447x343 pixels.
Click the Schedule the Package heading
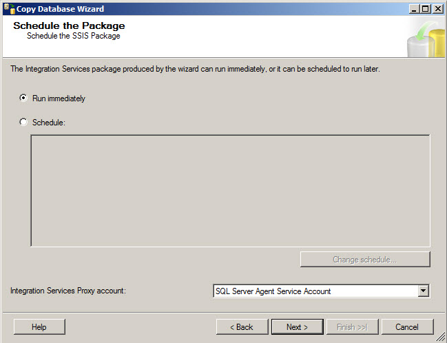(x=69, y=25)
